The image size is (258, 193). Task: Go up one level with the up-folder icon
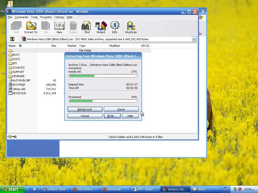pyautogui.click(x=12, y=39)
